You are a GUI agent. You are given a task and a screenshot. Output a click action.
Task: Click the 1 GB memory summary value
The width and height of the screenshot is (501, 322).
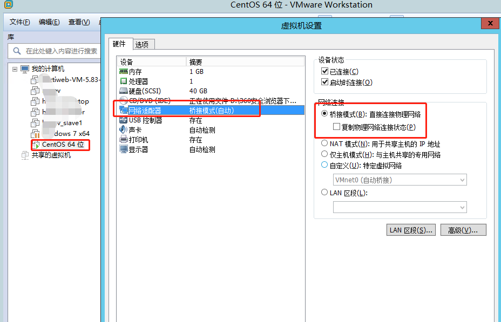coord(196,72)
